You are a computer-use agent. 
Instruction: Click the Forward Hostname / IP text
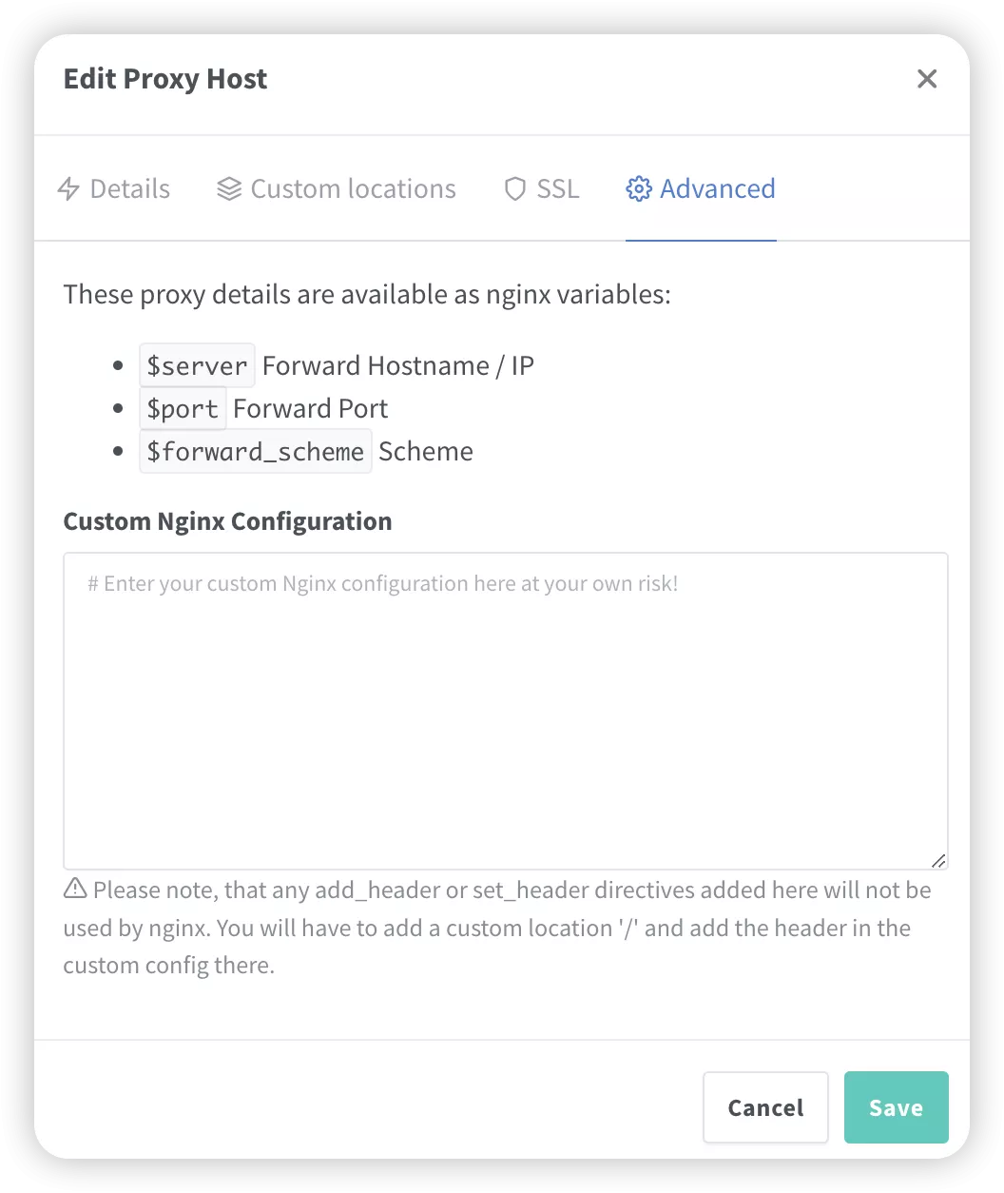click(398, 365)
